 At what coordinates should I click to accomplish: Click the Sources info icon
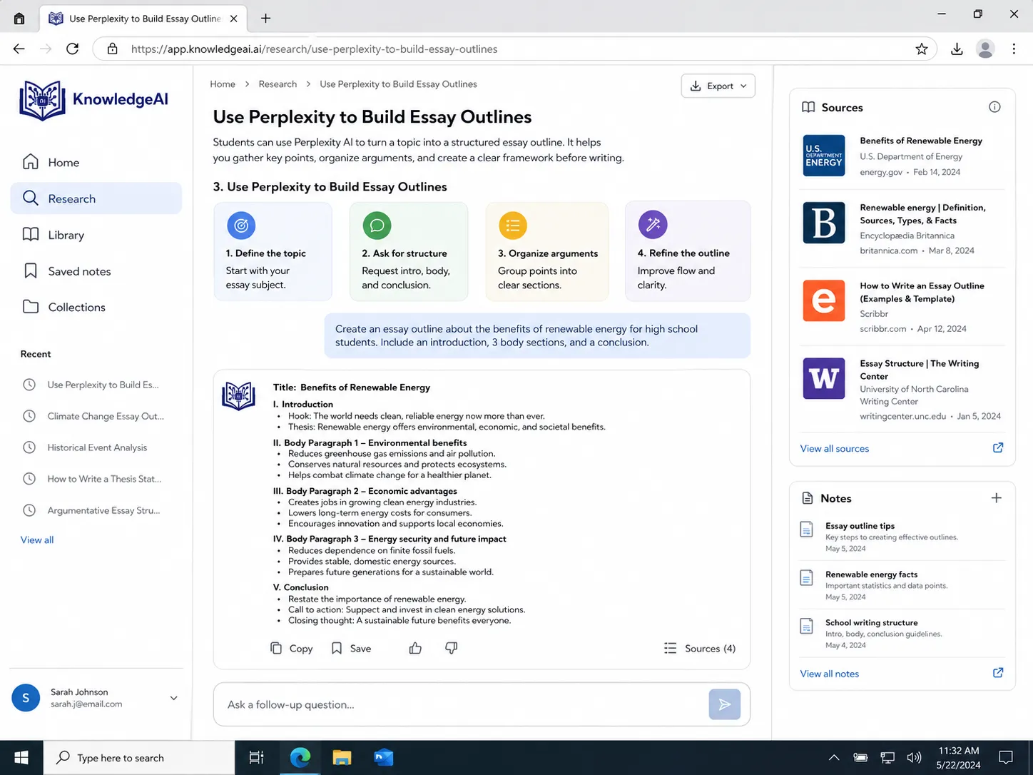[x=994, y=107]
